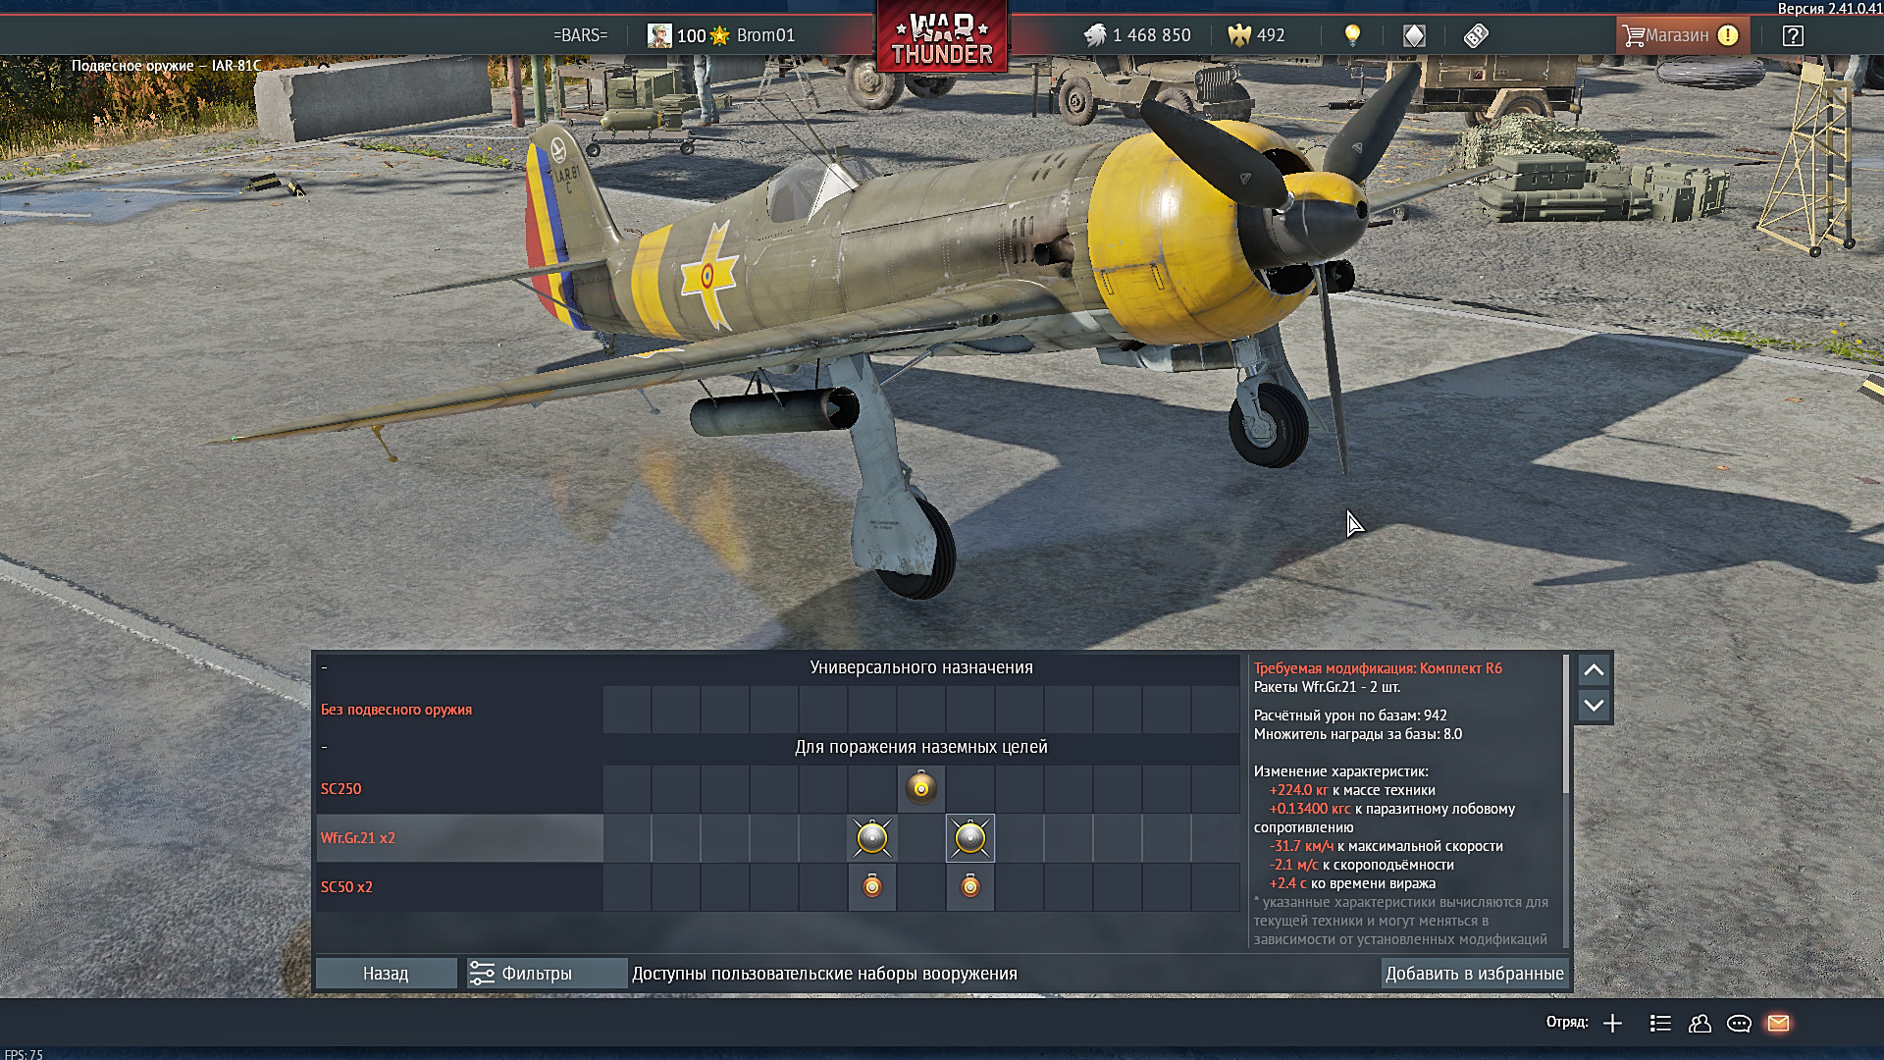Open the Battle Pass ticket icon
Viewport: 1884px width, 1060px height.
1476,36
